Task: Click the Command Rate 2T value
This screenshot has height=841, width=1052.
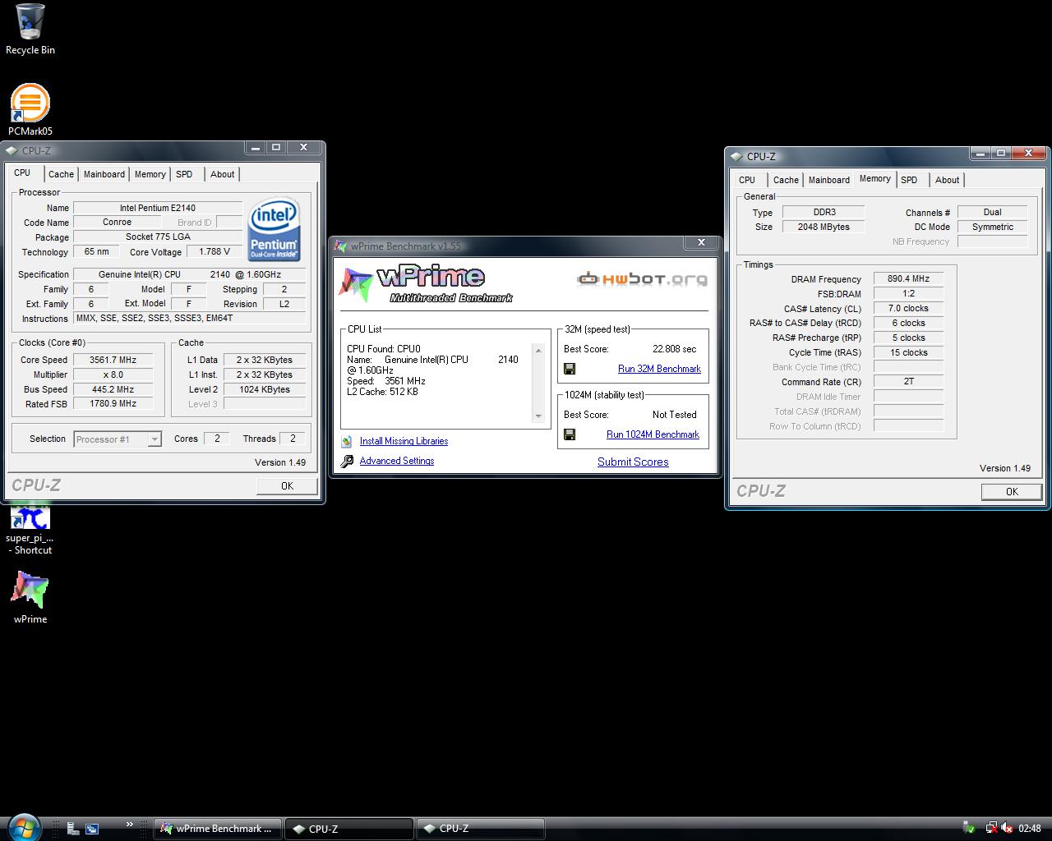Action: 908,381
